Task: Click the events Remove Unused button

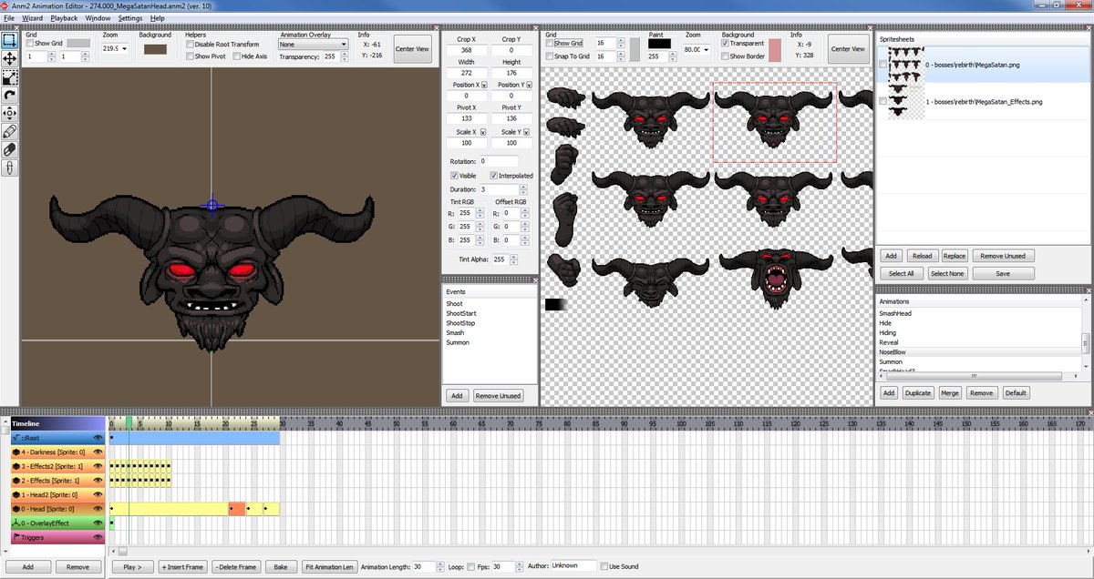Action: tap(499, 395)
